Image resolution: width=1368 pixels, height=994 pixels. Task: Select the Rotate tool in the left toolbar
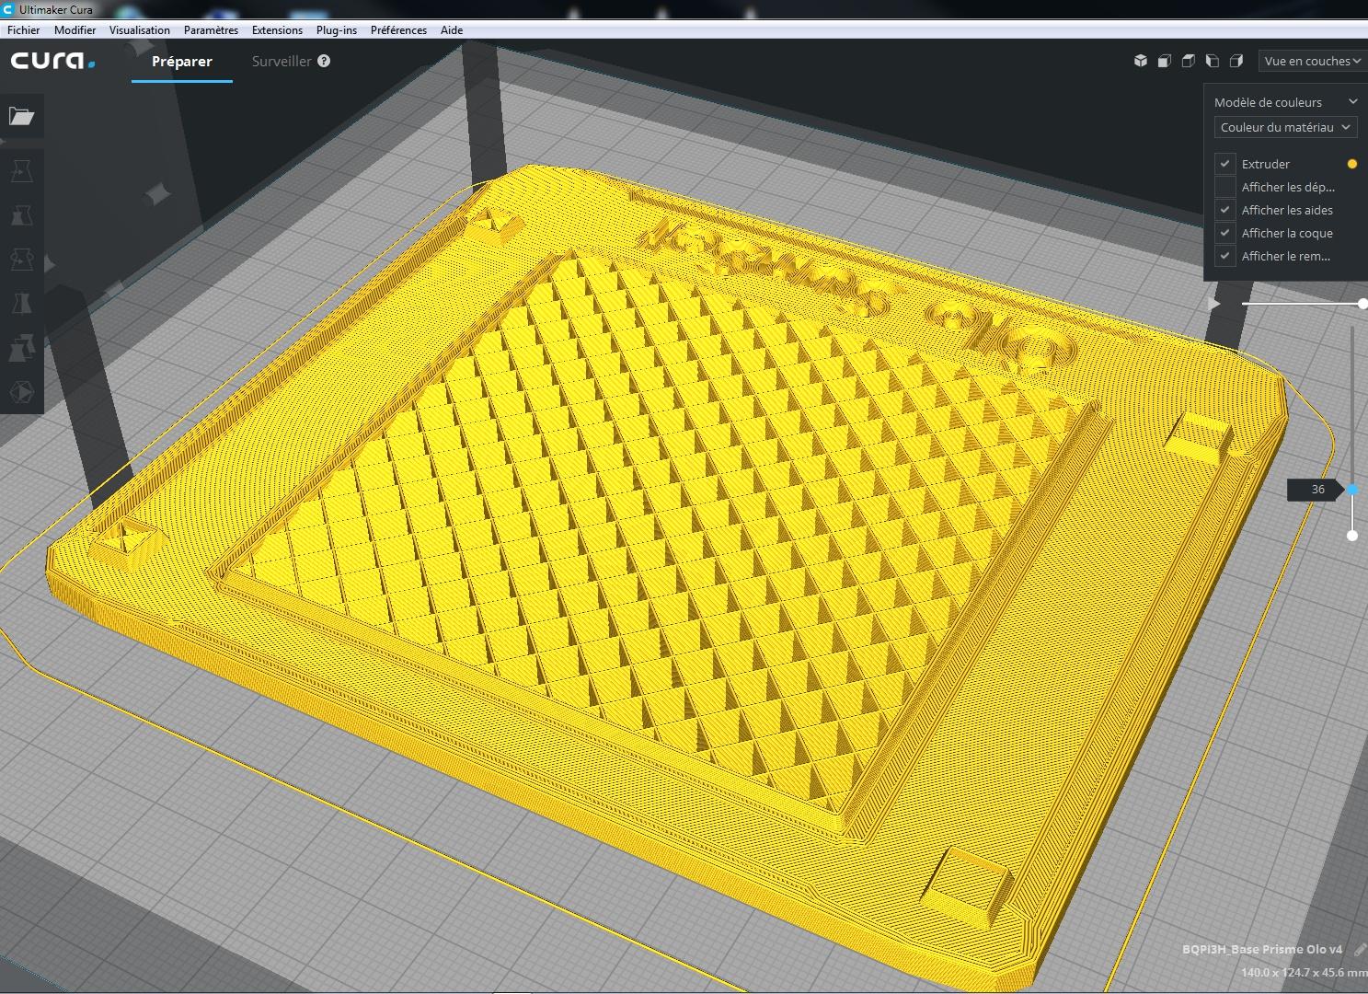point(21,260)
